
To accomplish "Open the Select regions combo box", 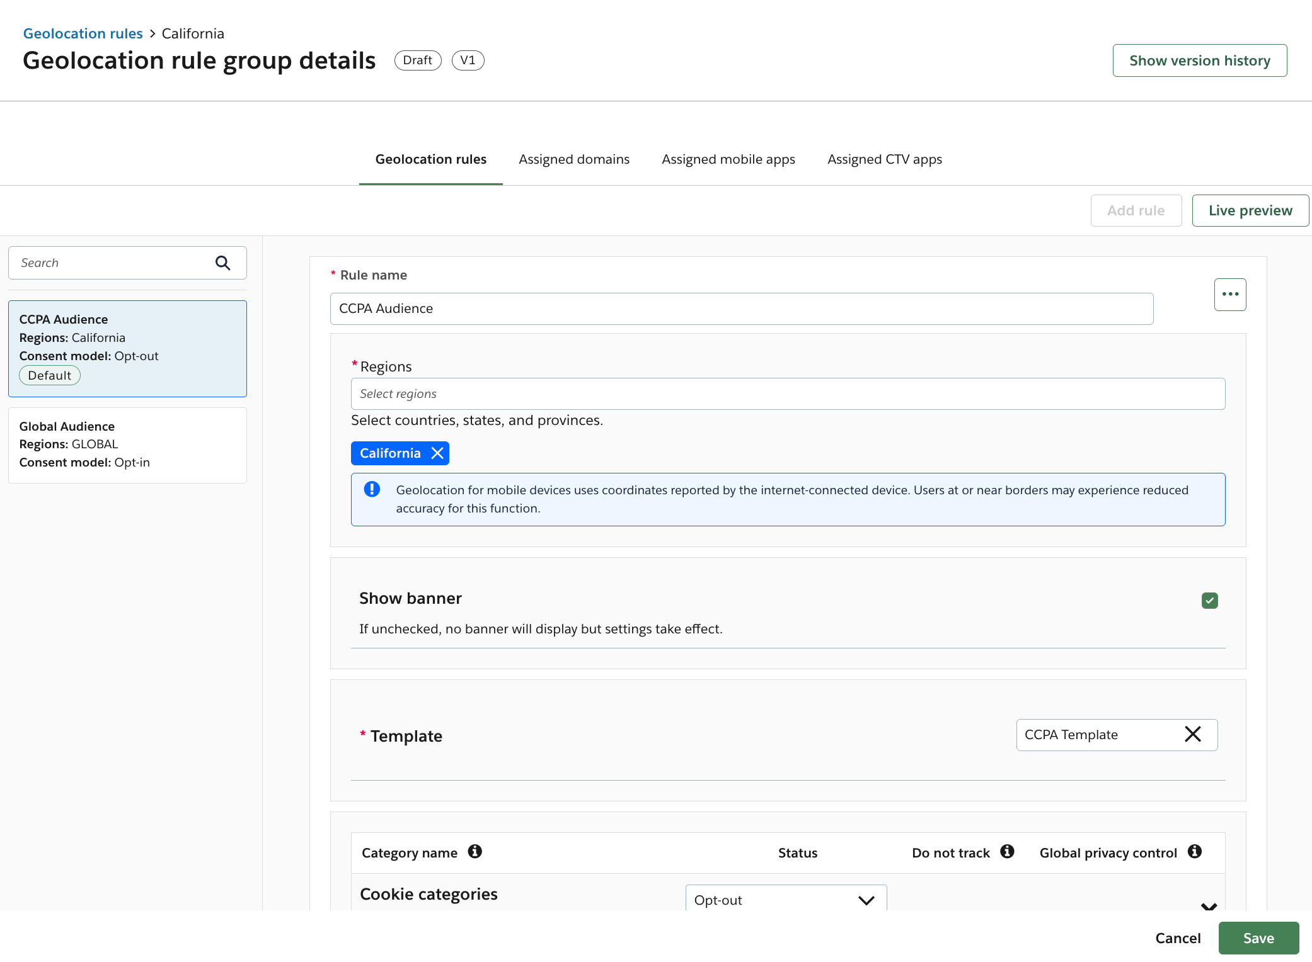I will tap(787, 394).
